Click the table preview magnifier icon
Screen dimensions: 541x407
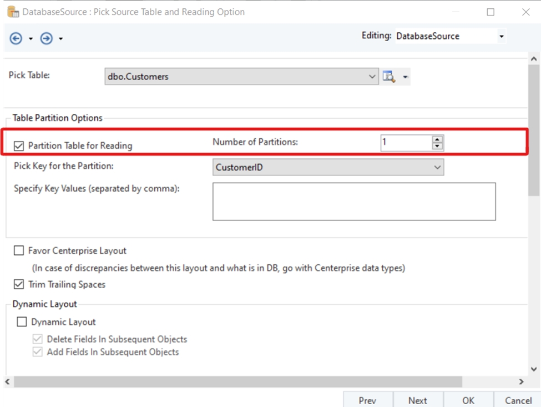click(x=389, y=77)
